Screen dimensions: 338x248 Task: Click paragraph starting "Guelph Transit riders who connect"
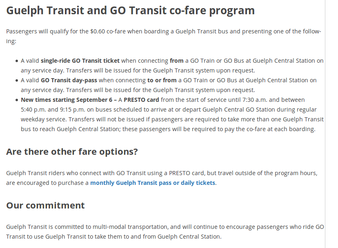(162, 178)
